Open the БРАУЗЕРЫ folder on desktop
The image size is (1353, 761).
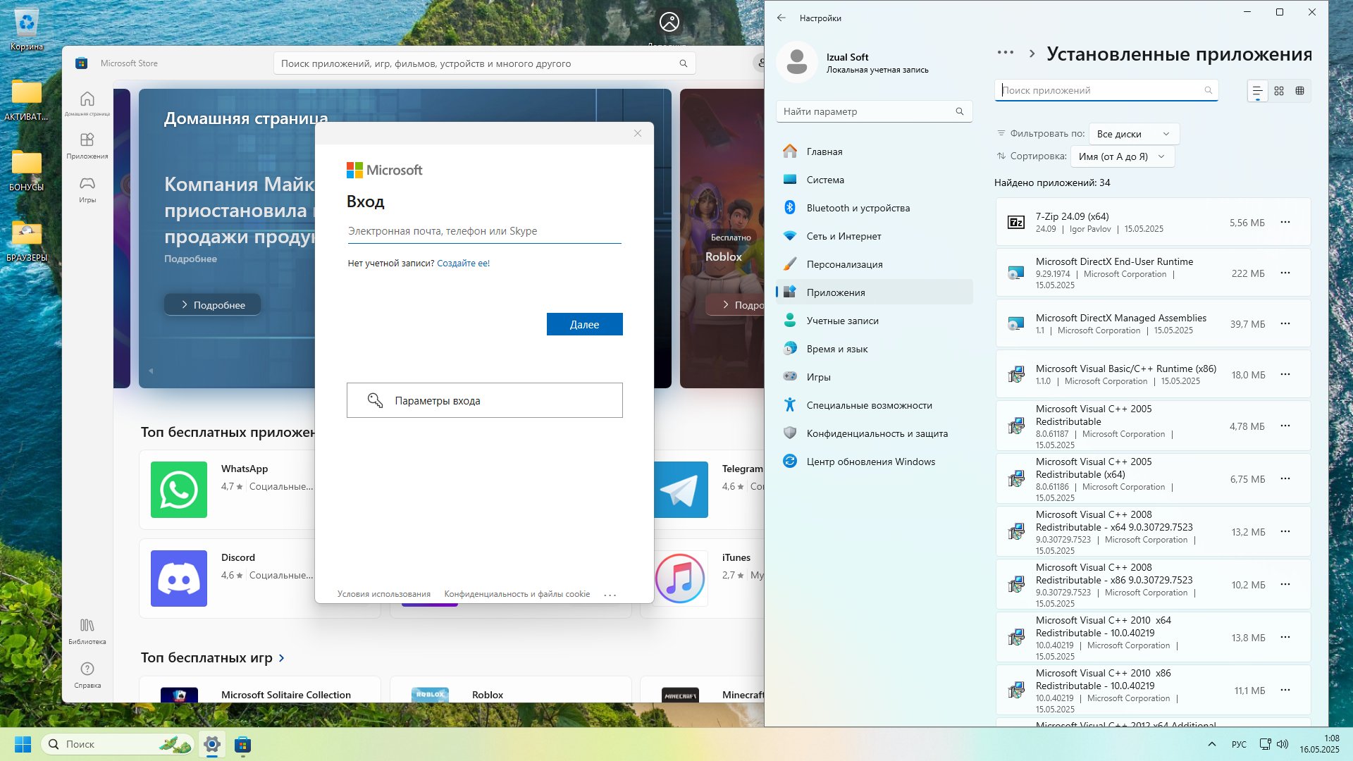[x=27, y=241]
